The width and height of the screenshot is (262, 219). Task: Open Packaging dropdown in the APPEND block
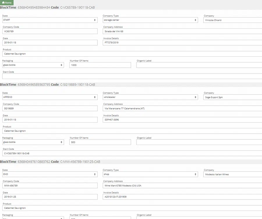tap(33, 142)
